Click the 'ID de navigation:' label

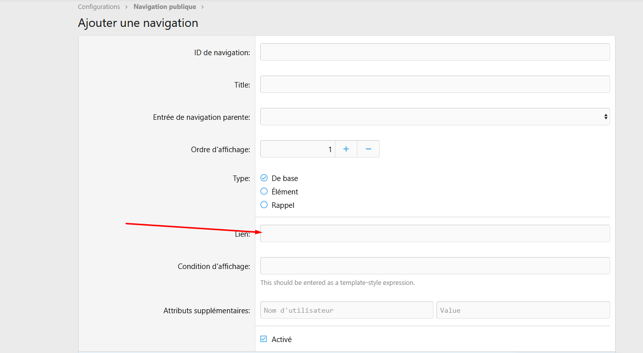coord(222,52)
